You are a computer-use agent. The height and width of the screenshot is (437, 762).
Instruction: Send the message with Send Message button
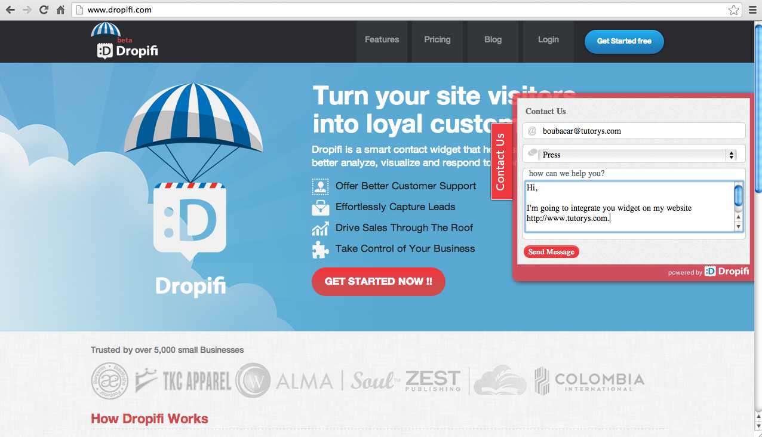tap(551, 252)
